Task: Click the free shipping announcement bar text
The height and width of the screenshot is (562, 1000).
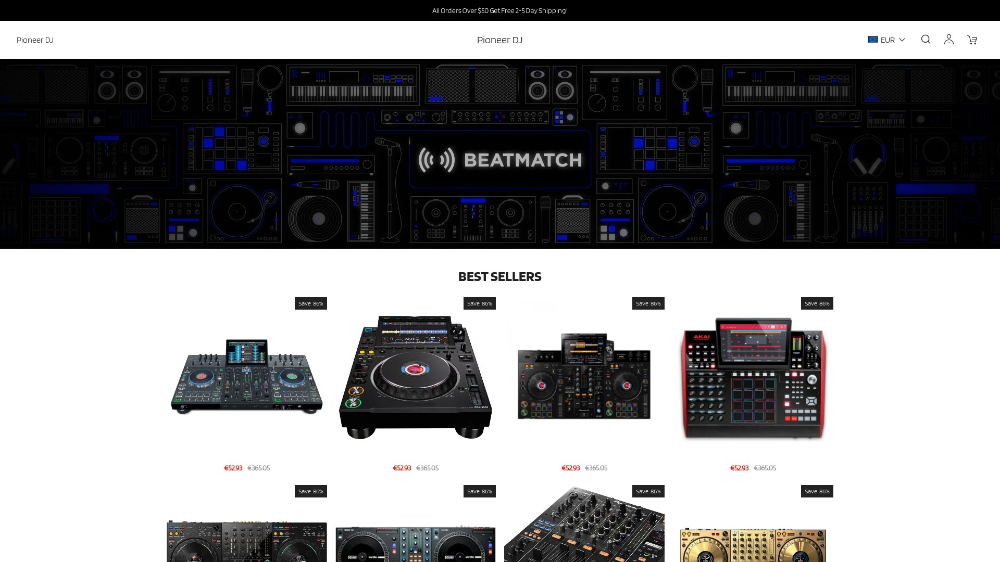Action: pyautogui.click(x=500, y=10)
